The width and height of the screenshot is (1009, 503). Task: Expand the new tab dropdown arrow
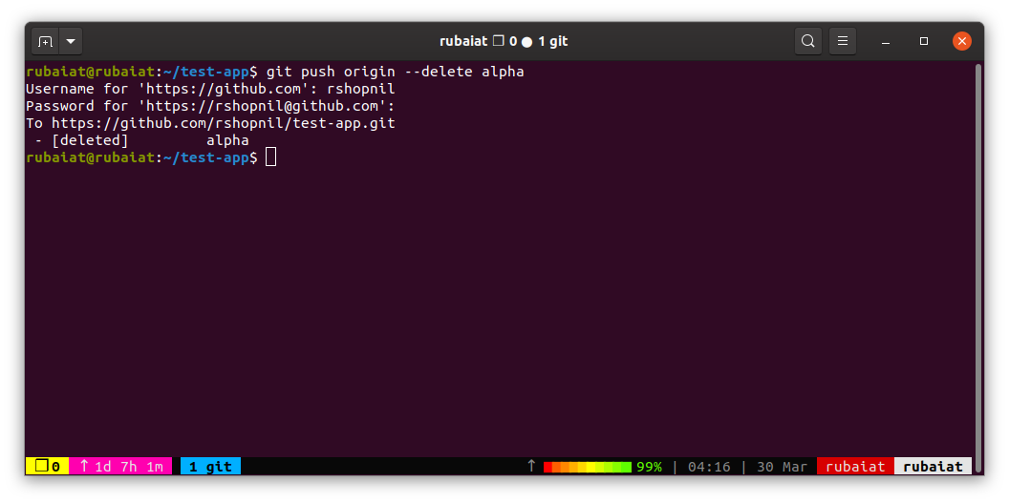click(71, 42)
